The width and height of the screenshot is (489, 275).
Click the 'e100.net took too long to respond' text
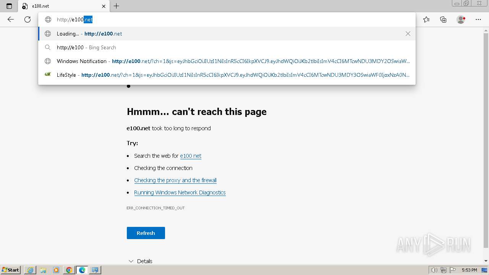click(x=169, y=128)
